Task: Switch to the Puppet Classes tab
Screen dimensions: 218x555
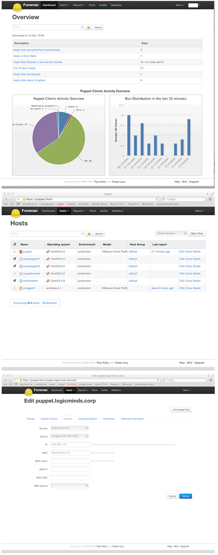Action: point(49,419)
